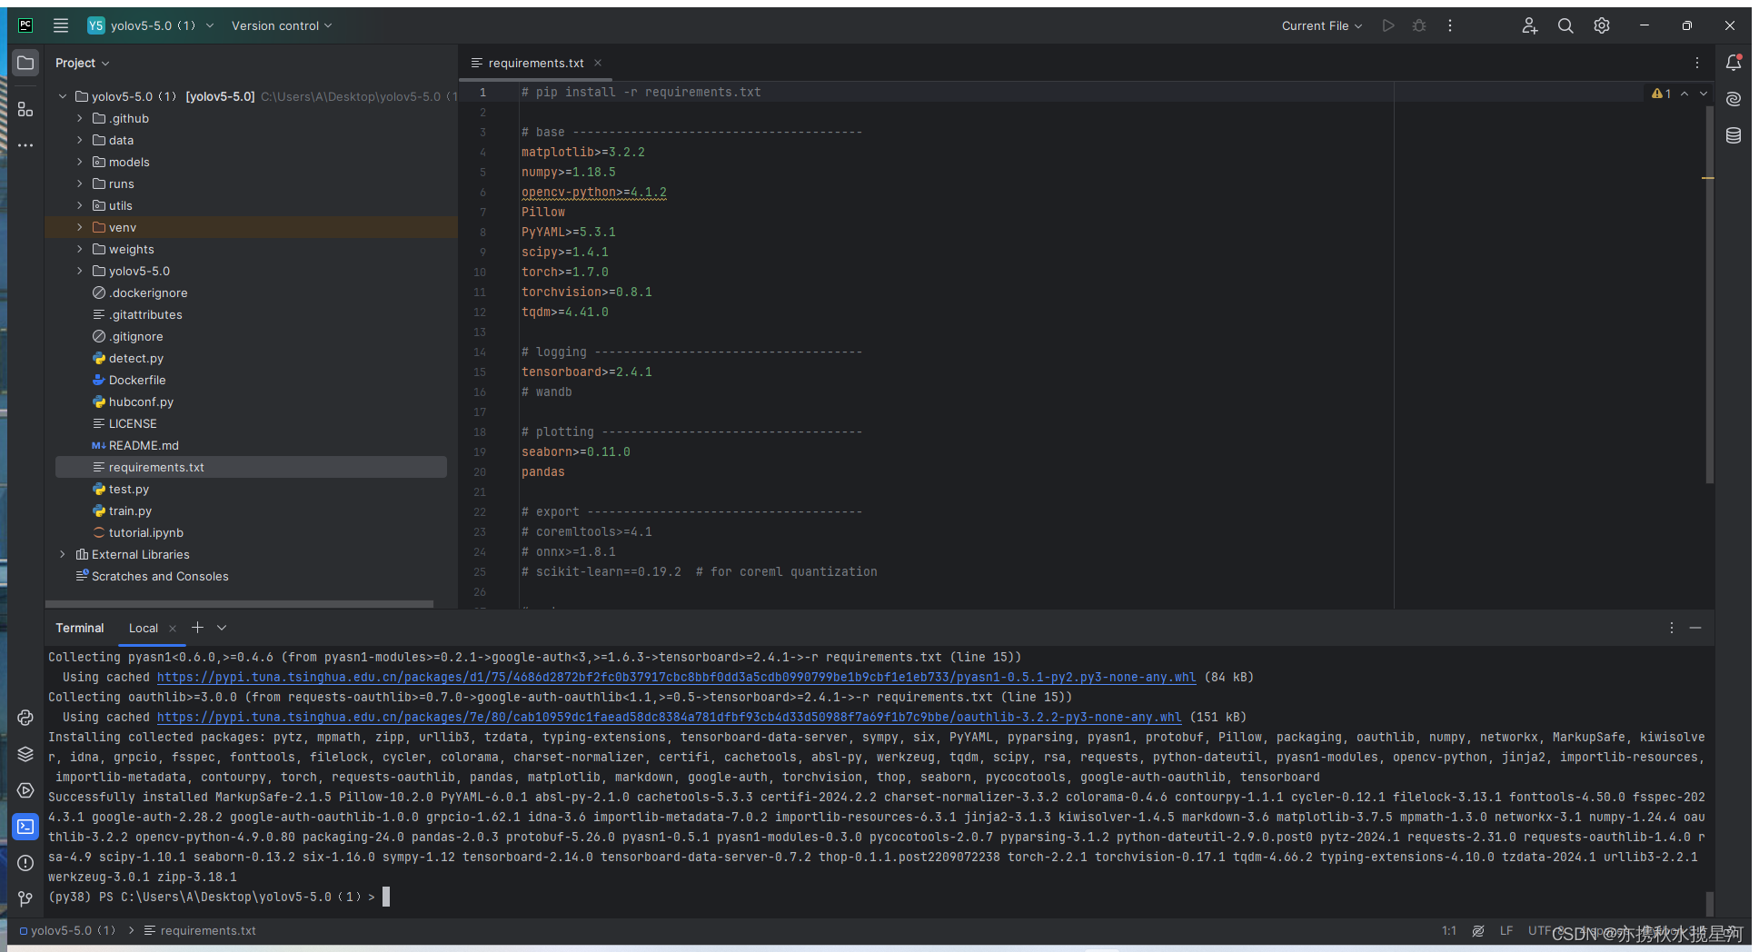Open the Layers tool window icon
Viewport: 1759px width, 952px height.
tap(25, 754)
